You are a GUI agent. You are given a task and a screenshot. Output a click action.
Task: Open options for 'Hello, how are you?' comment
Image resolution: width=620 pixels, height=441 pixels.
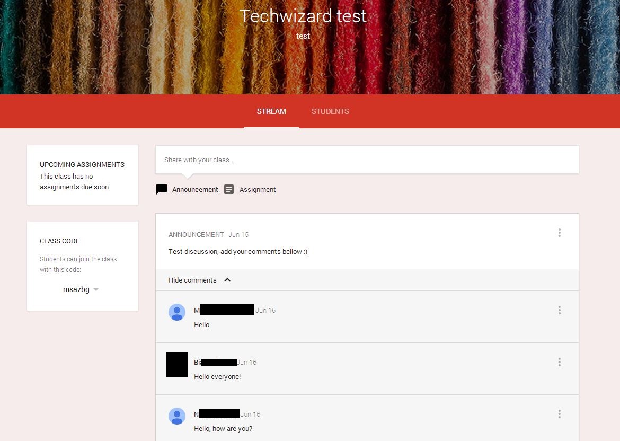click(x=559, y=414)
